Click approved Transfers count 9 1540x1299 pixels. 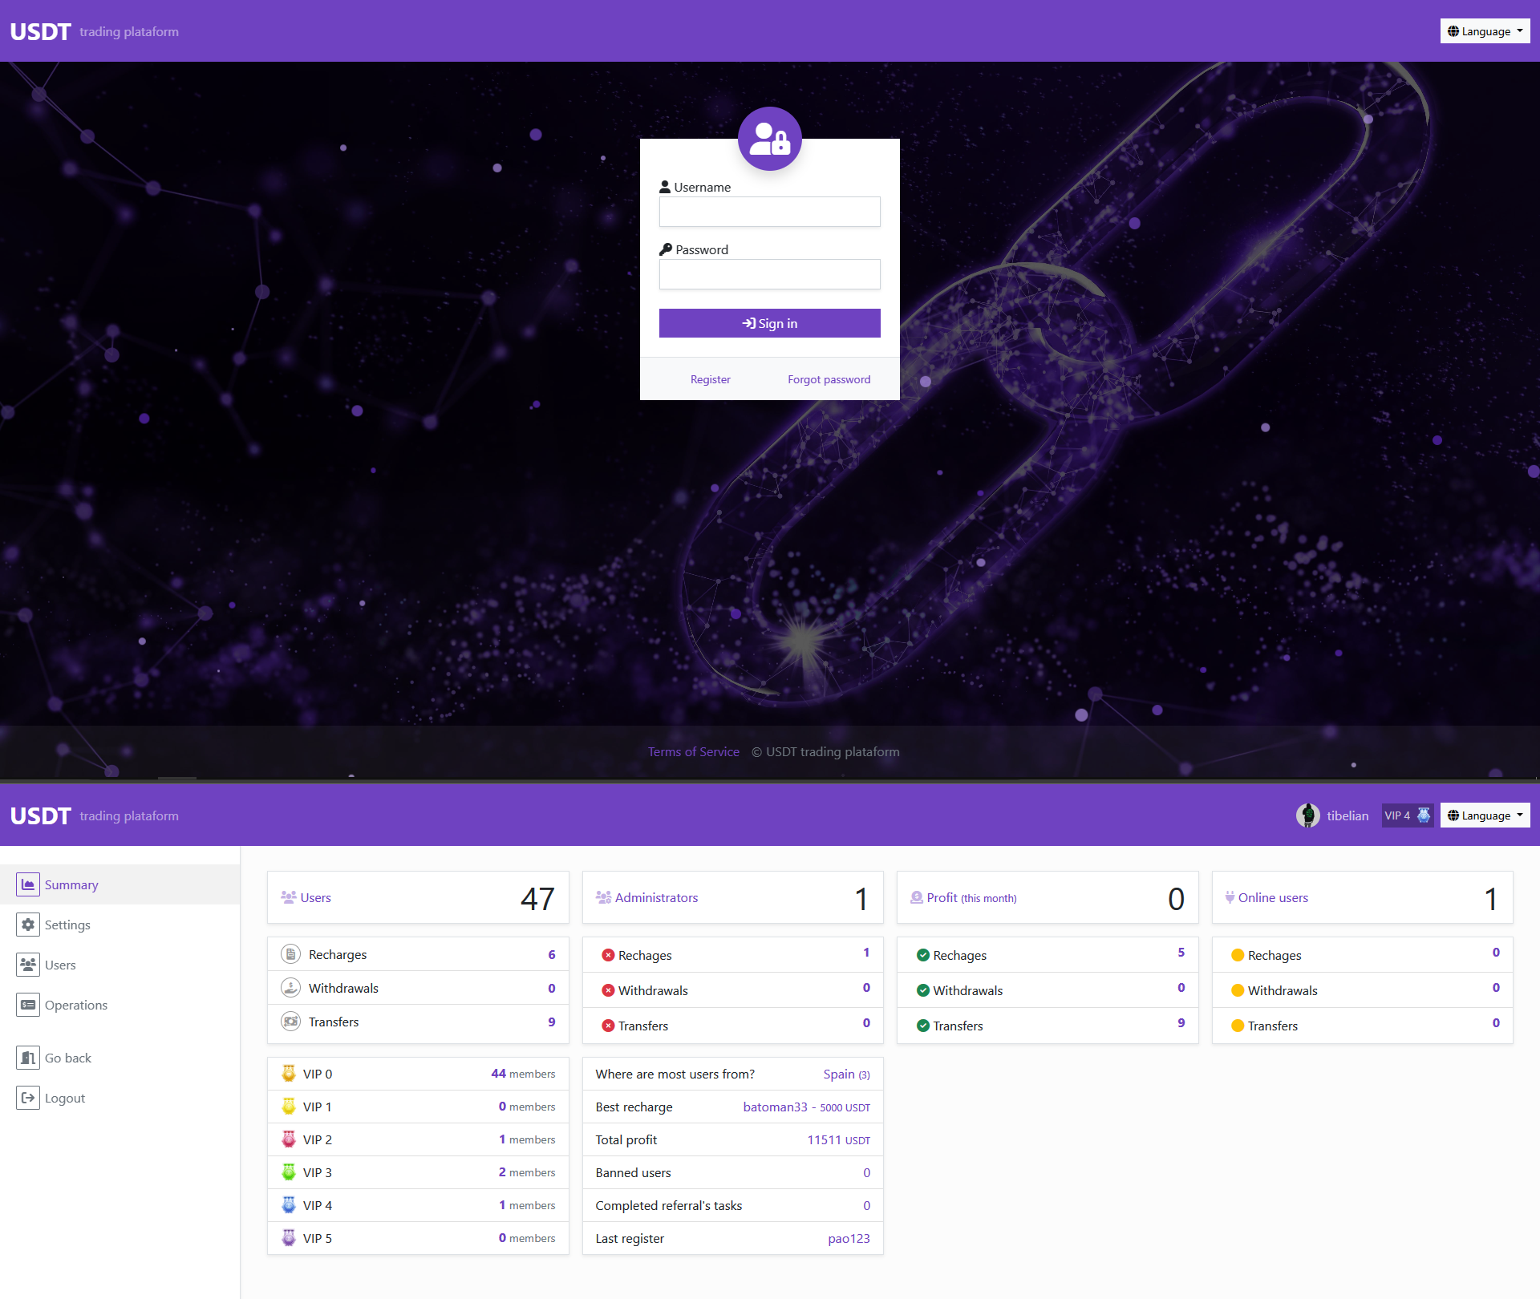click(x=1181, y=1022)
